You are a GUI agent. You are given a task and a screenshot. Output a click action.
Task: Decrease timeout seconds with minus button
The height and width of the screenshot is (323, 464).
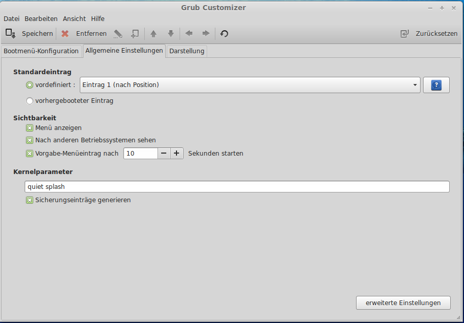[x=164, y=154]
